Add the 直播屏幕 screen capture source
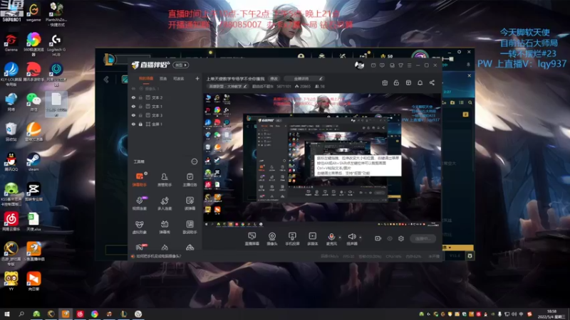The image size is (570, 320). tap(252, 239)
